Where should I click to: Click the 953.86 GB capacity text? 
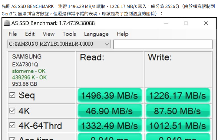pos(25,84)
